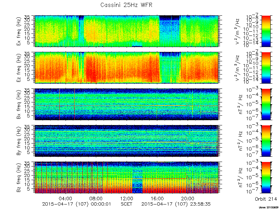Click the '20:00' time axis label
The image size is (279, 209).
(x=188, y=199)
